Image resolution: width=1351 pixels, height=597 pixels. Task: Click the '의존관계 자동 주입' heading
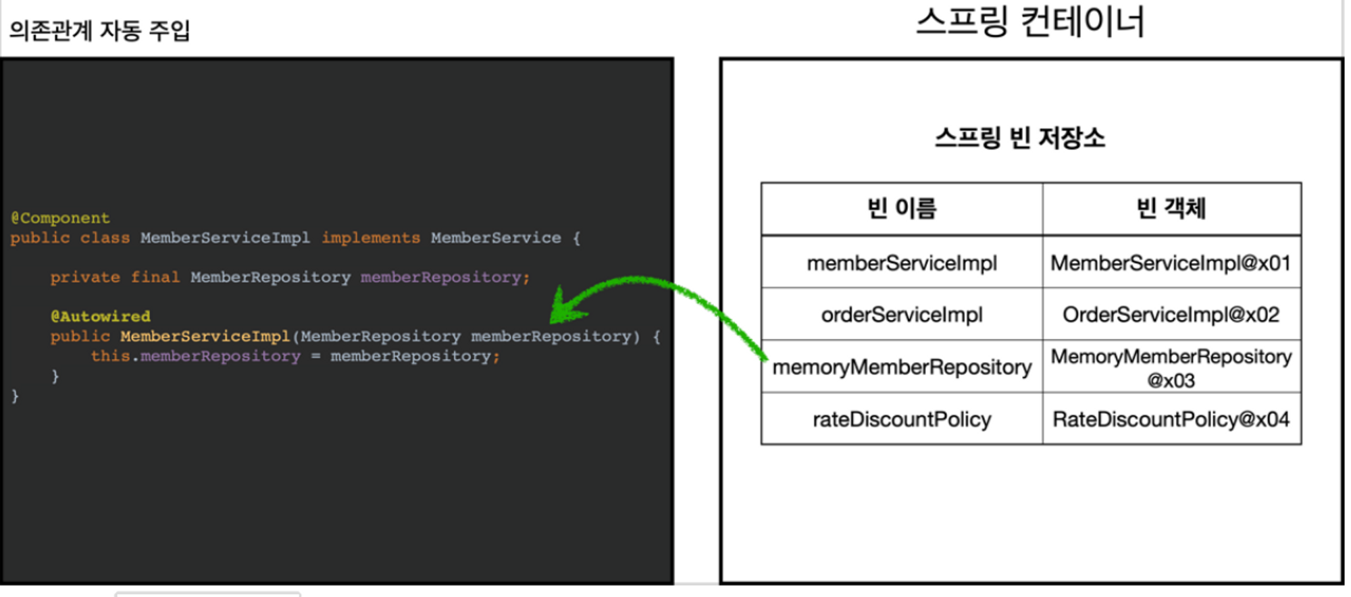point(100,30)
